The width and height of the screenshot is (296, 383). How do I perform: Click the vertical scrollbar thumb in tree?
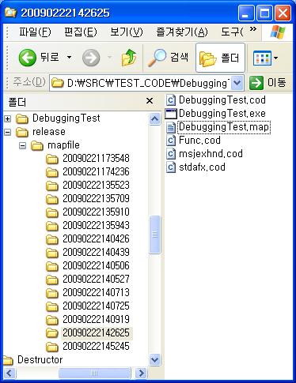pyautogui.click(x=154, y=235)
